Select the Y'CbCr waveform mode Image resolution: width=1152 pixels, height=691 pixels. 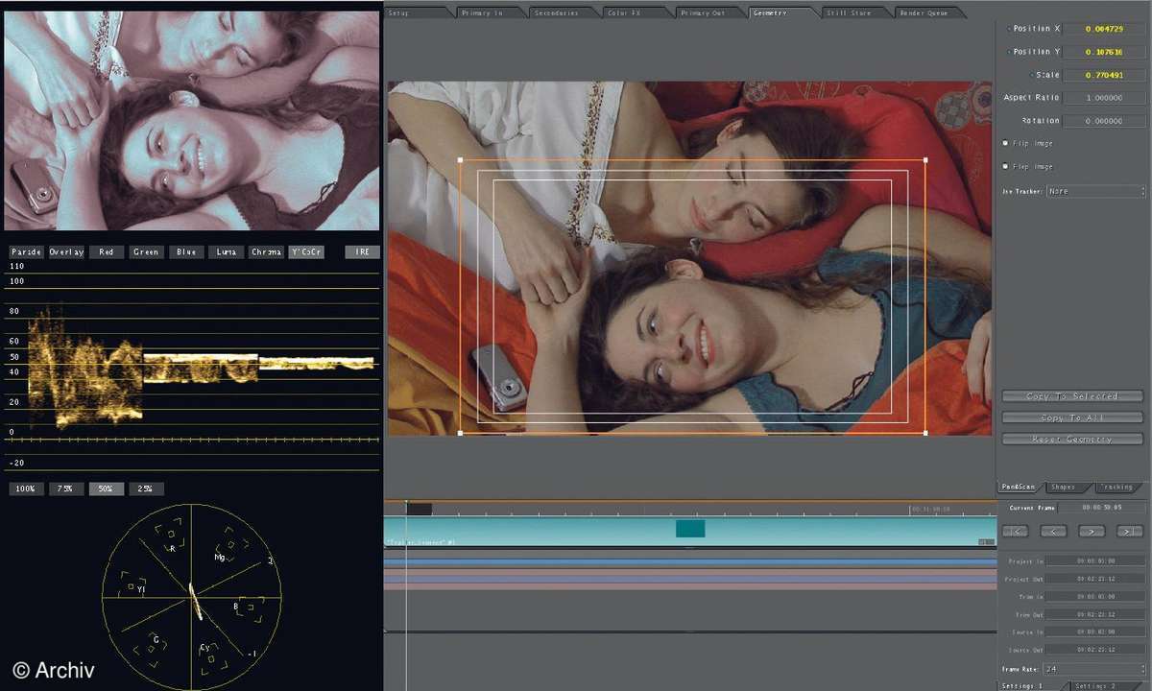click(x=306, y=252)
